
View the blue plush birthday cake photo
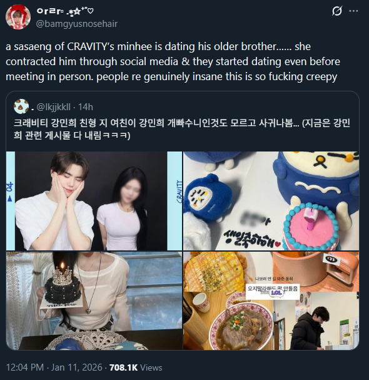(271, 201)
